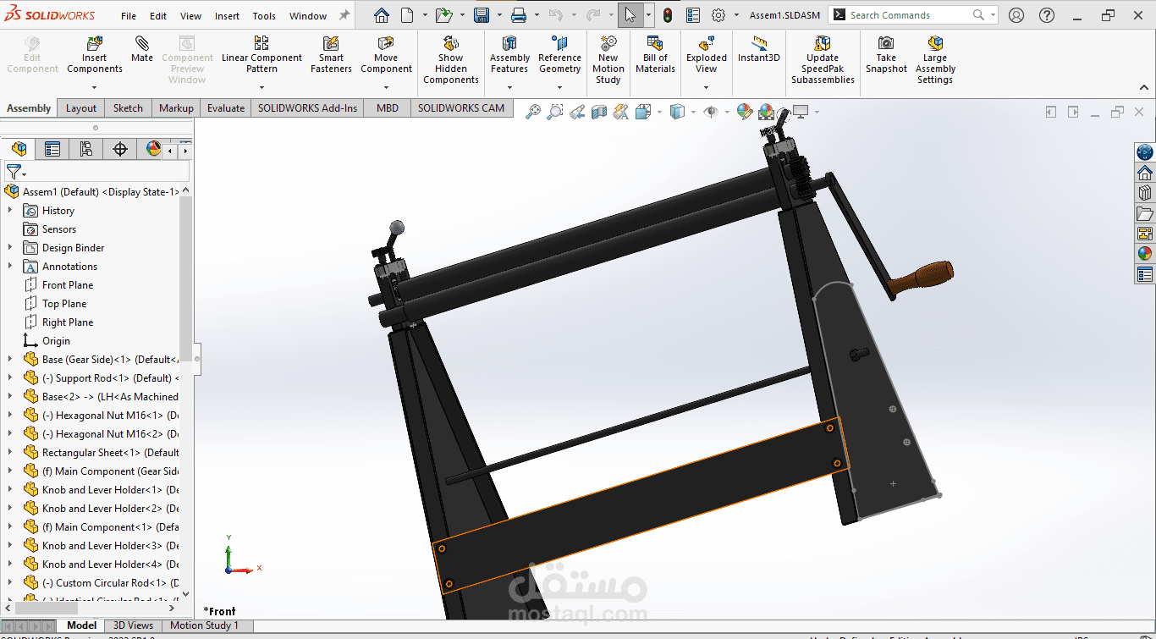The width and height of the screenshot is (1156, 639).
Task: Open the Motion Study 1 tab
Action: (x=205, y=625)
